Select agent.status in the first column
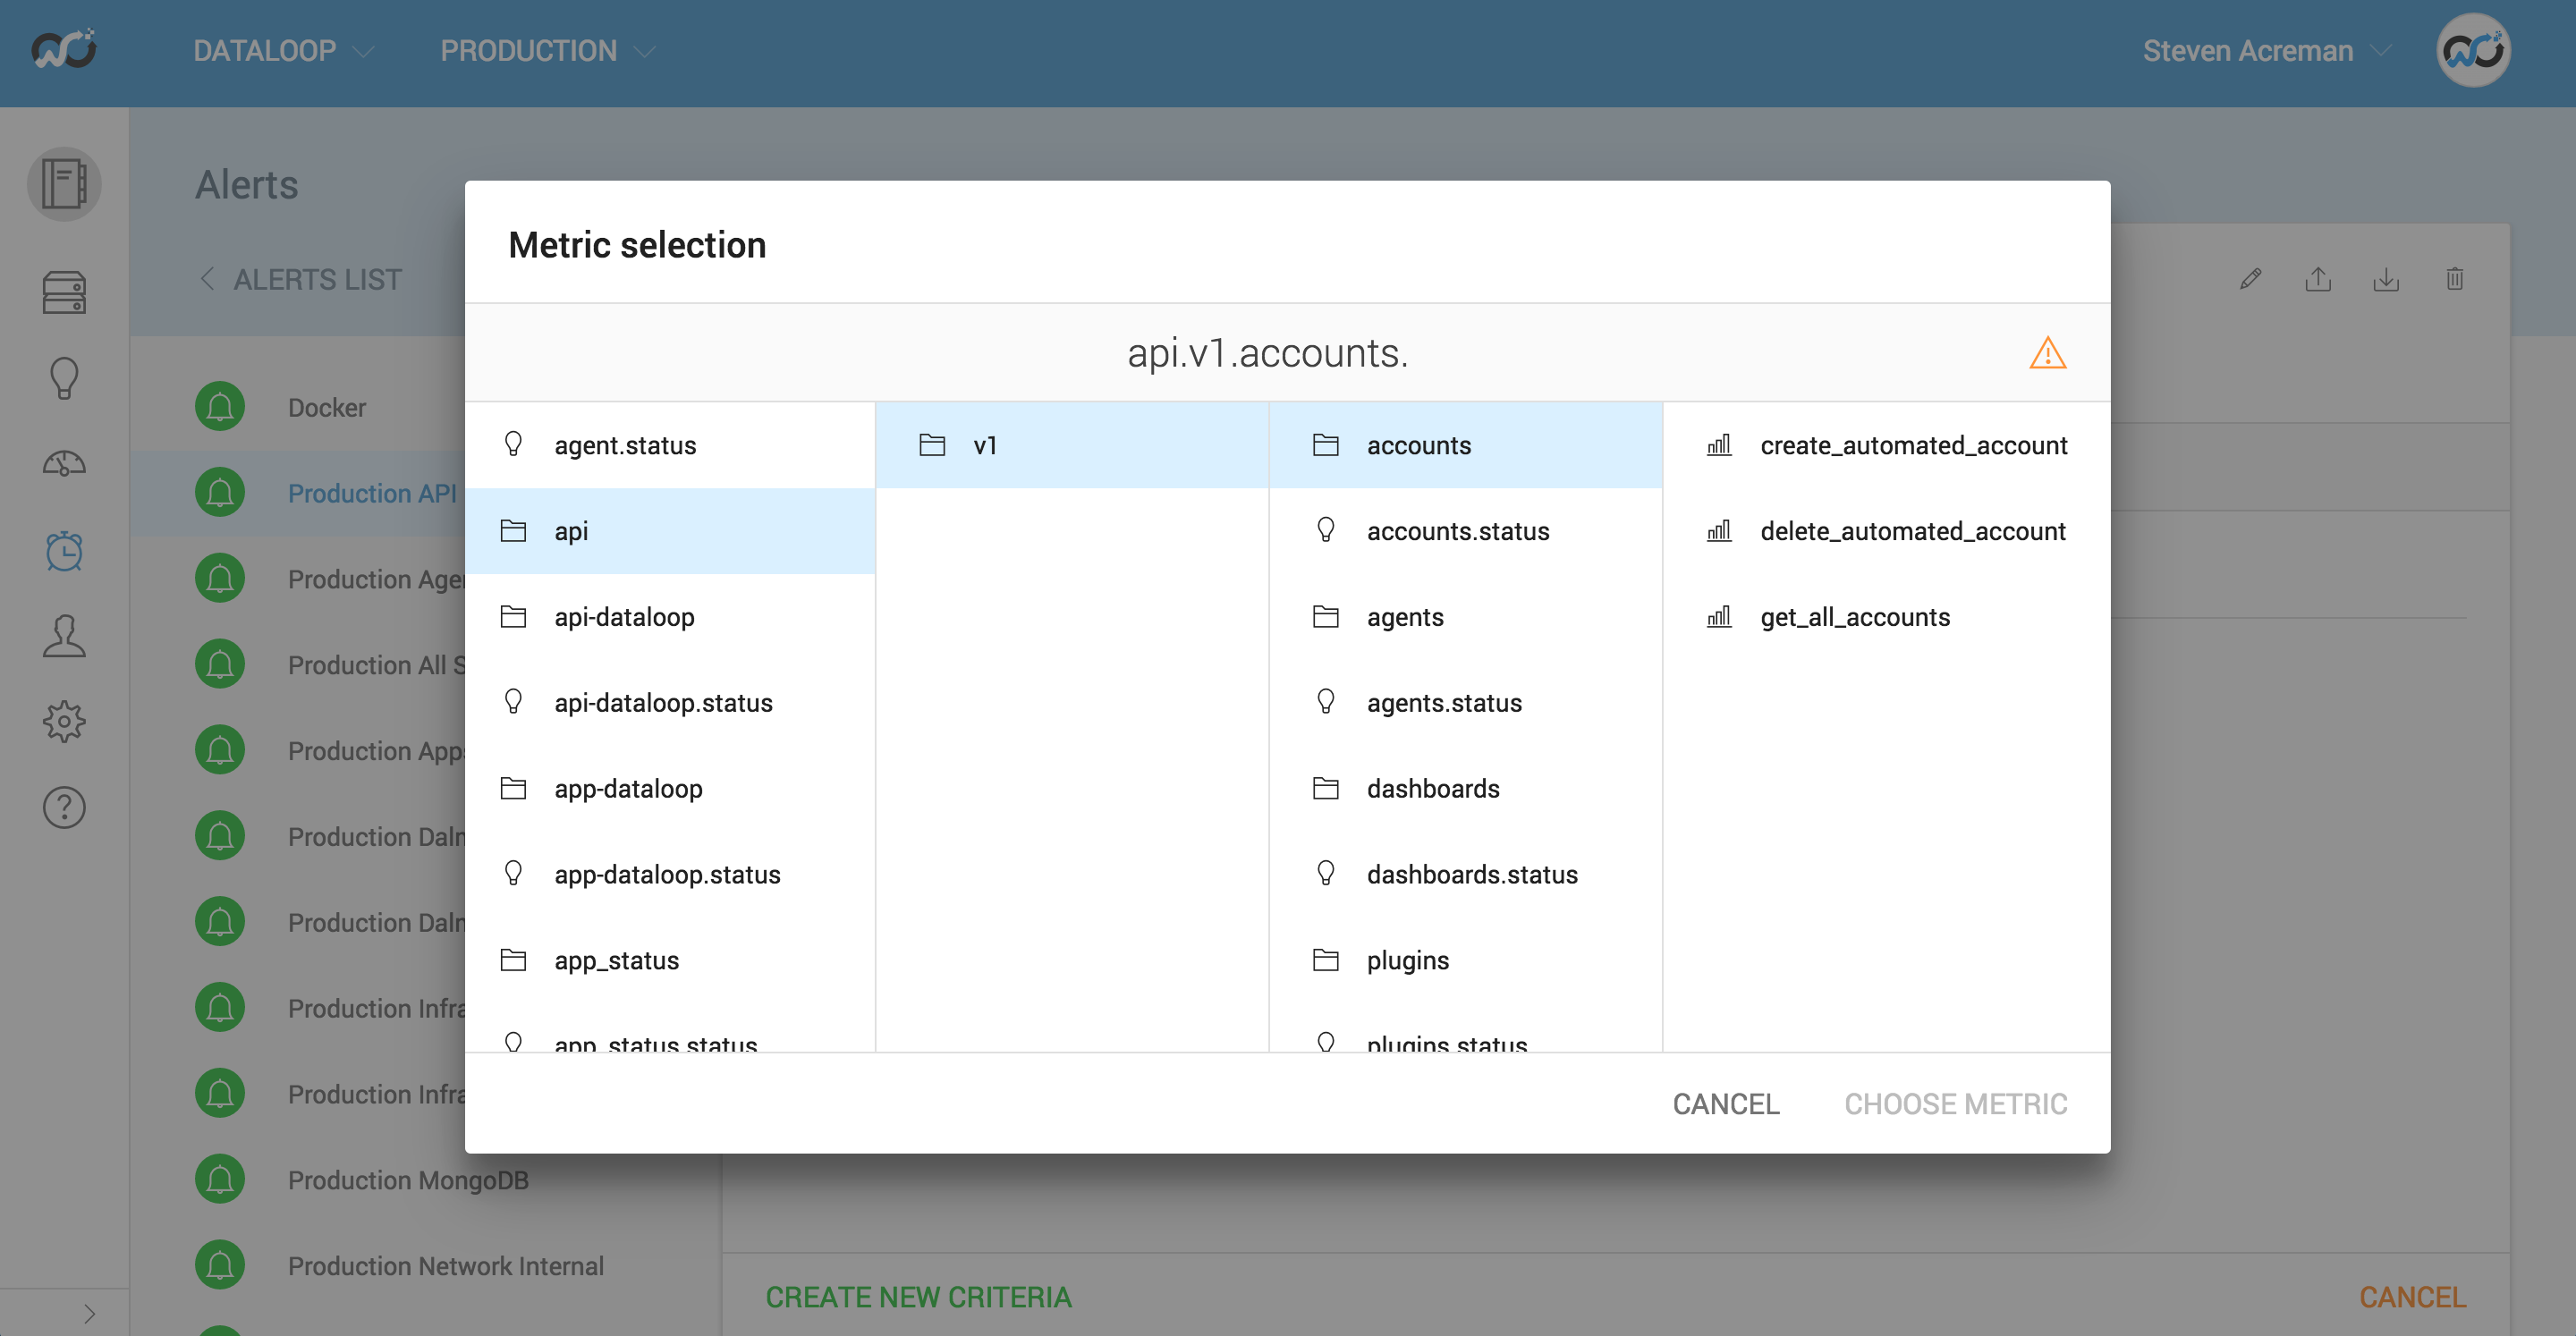The width and height of the screenshot is (2576, 1336). click(670, 445)
